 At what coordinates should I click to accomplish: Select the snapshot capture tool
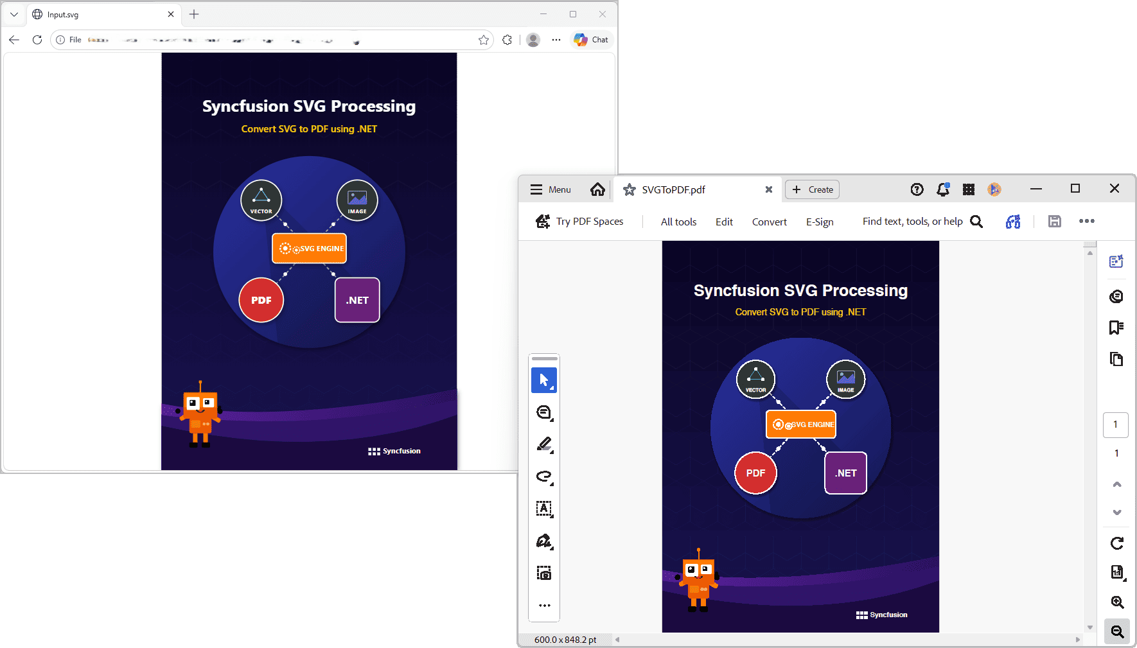pyautogui.click(x=544, y=574)
